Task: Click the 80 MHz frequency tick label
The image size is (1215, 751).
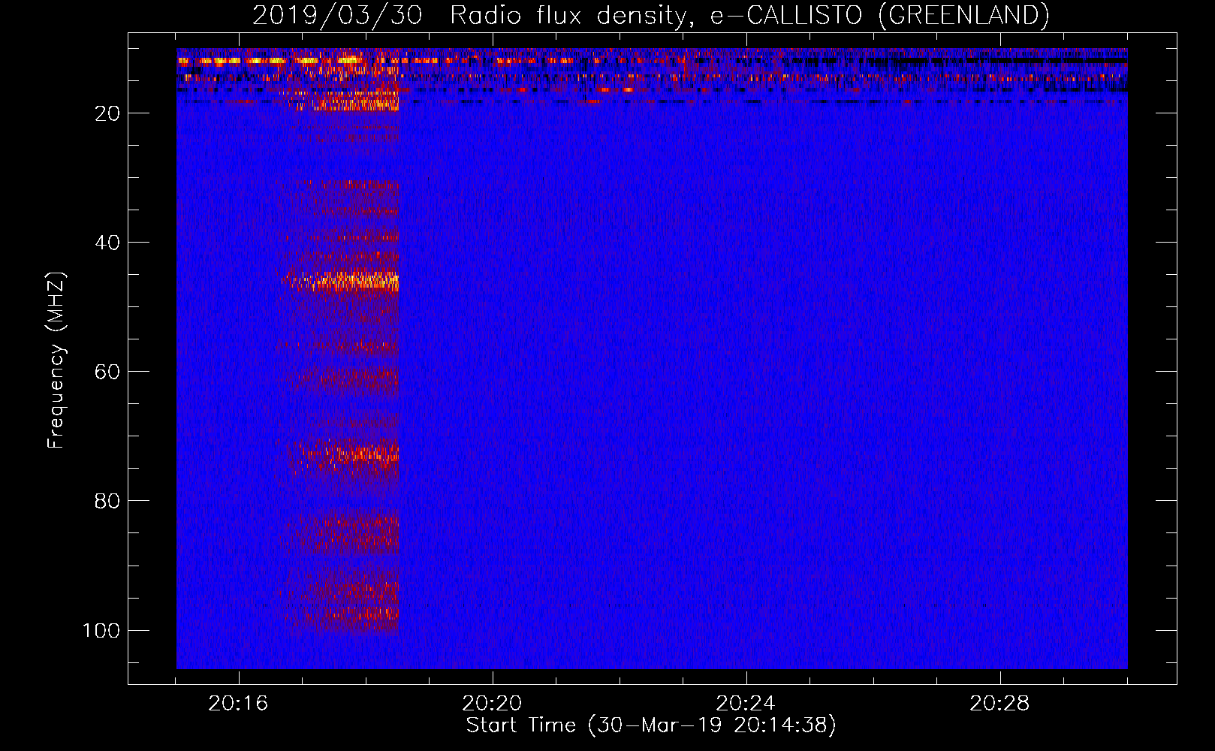Action: click(x=107, y=501)
